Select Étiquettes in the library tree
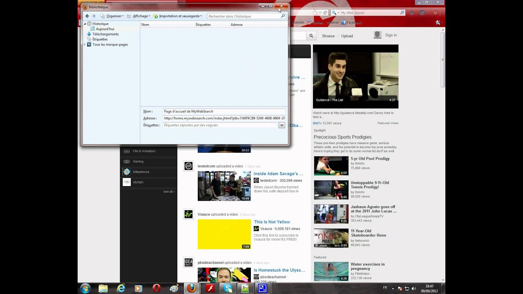The height and width of the screenshot is (294, 523). [x=100, y=39]
